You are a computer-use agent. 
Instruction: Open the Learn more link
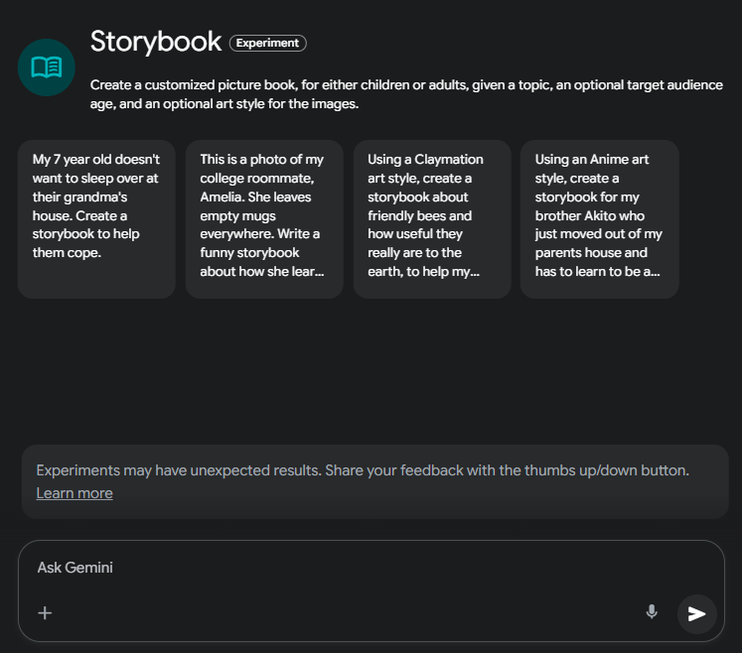[x=74, y=493]
